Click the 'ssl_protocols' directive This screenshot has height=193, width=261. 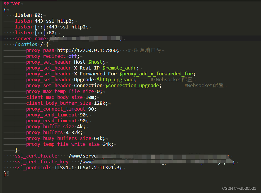coord(33,168)
